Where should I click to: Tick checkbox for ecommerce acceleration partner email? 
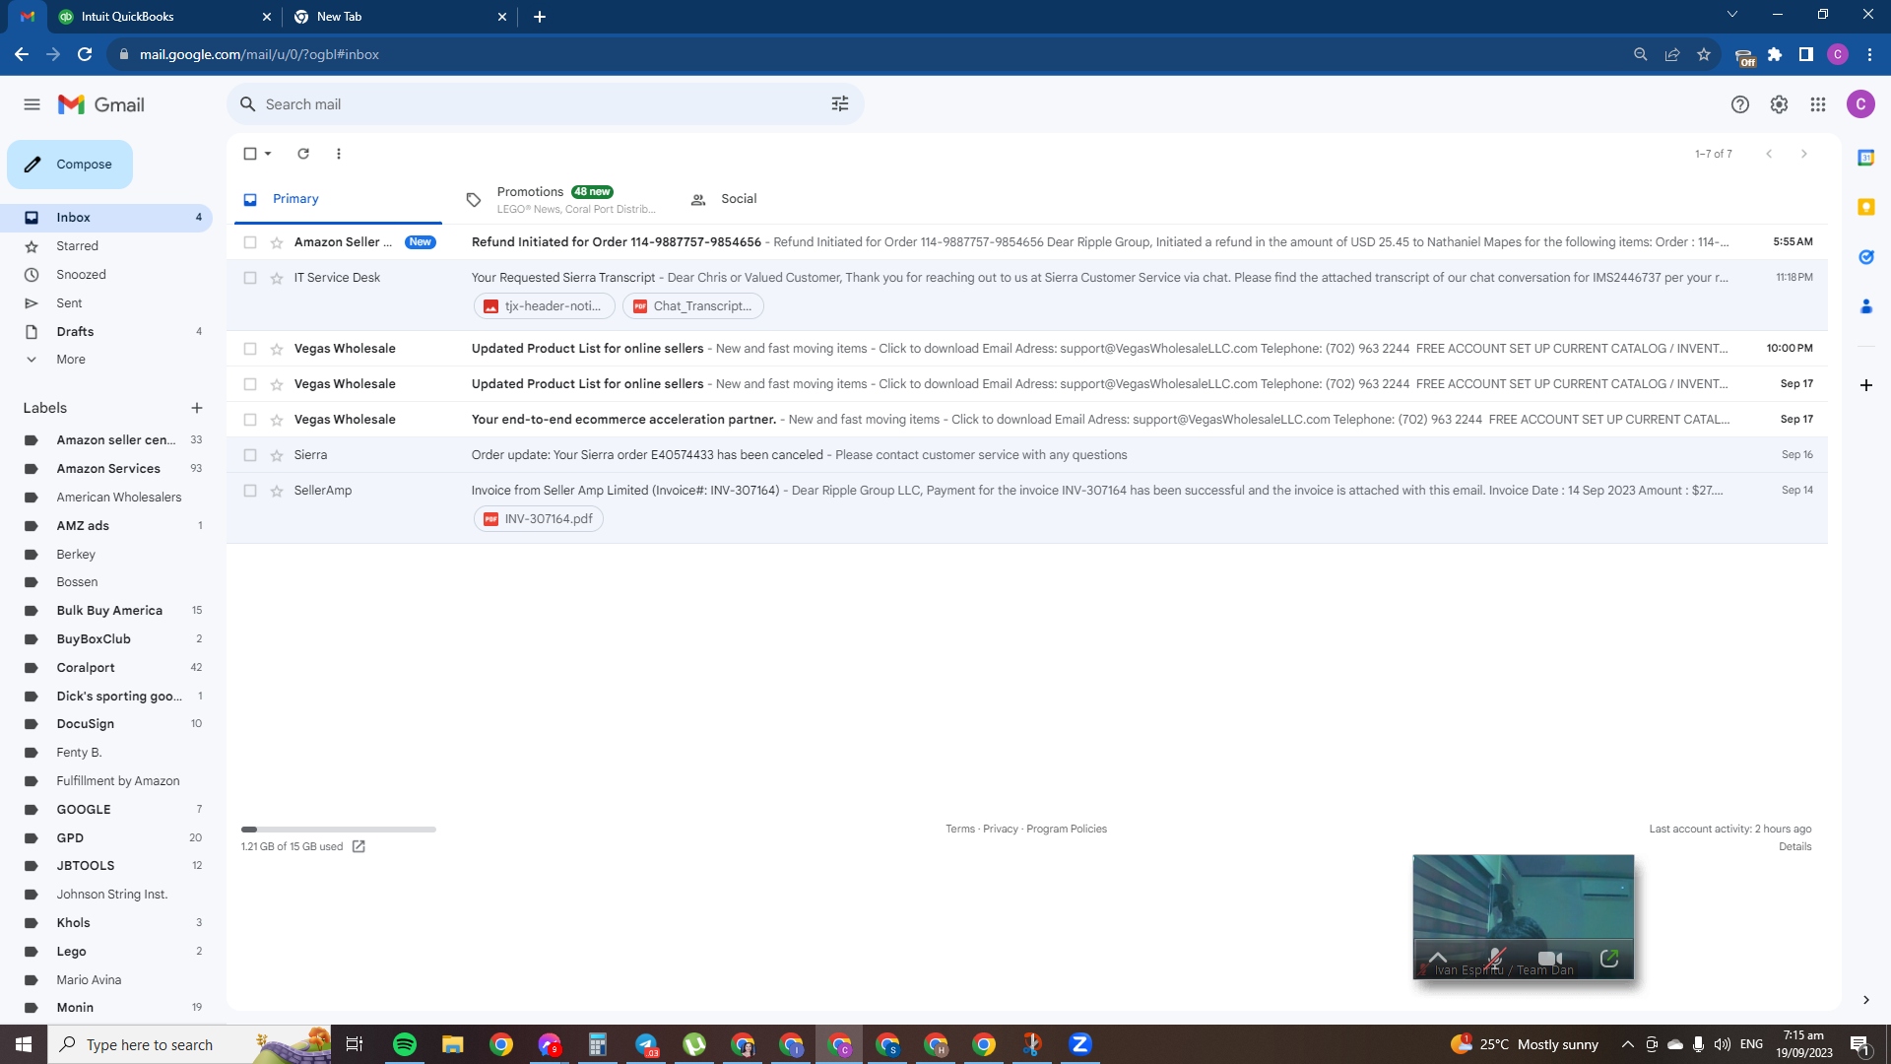pyautogui.click(x=250, y=420)
